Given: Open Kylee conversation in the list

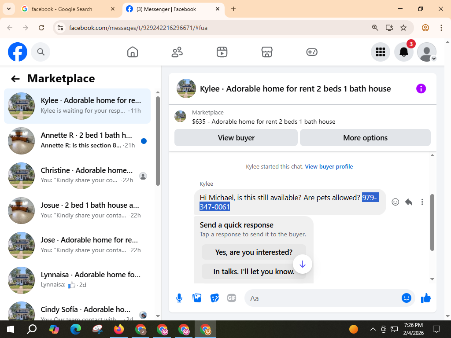Looking at the screenshot, I should pyautogui.click(x=77, y=106).
